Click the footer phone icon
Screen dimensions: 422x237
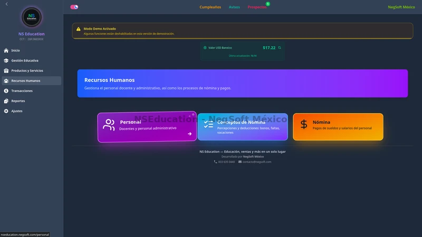pyautogui.click(x=215, y=162)
